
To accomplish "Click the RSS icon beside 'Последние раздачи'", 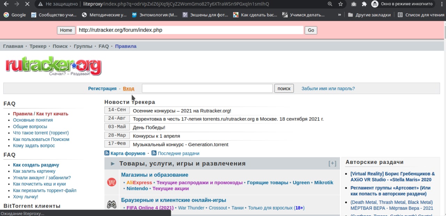I will 154,153.
